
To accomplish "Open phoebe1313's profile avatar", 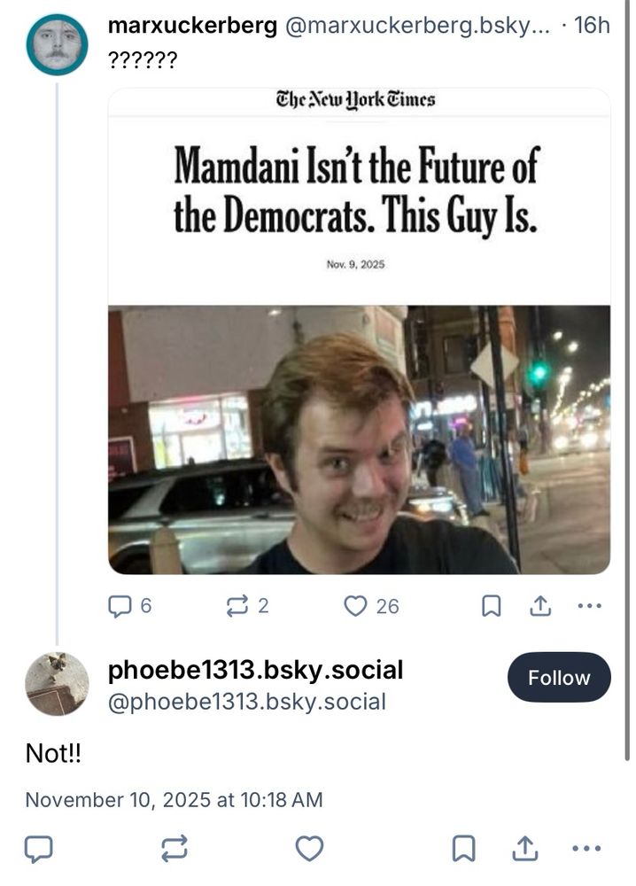I will [x=57, y=684].
